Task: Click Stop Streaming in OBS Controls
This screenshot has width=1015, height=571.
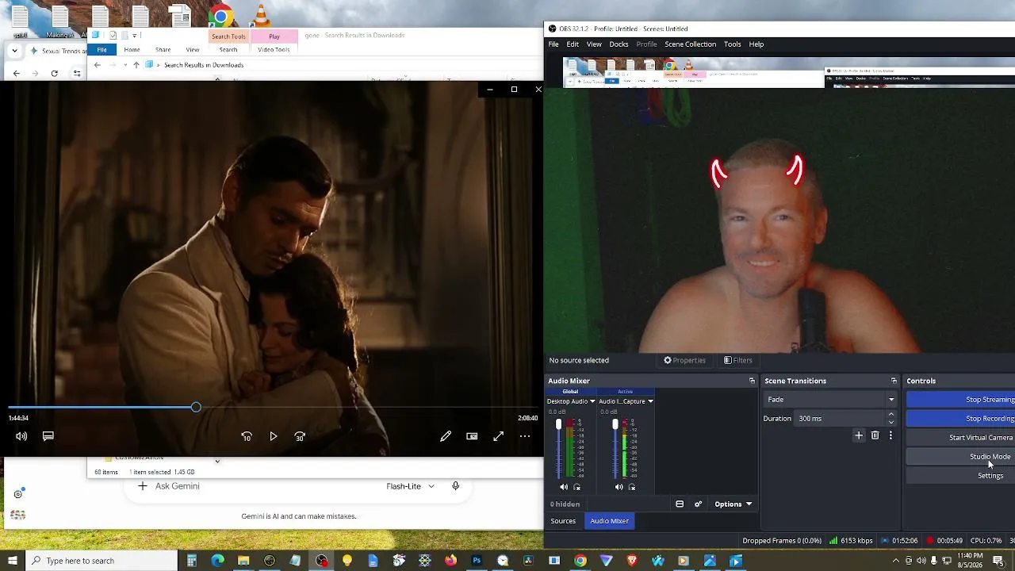Action: 960,400
